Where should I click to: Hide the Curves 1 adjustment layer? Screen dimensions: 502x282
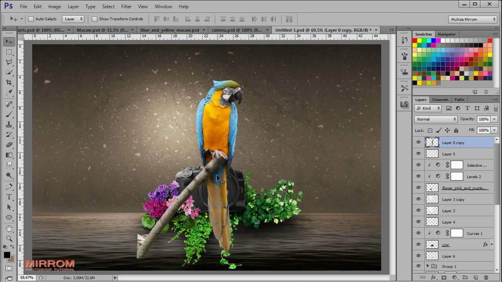(418, 233)
